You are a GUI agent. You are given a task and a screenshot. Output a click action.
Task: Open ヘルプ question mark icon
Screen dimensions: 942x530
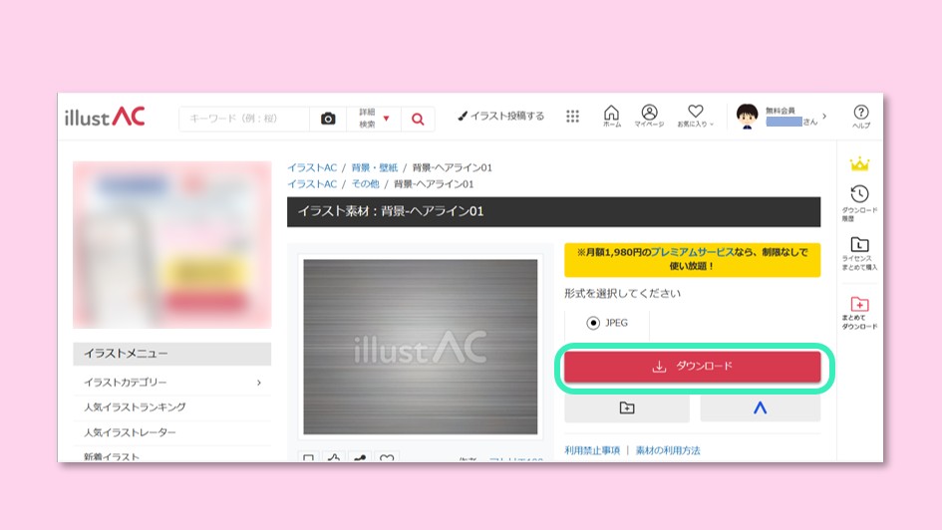tap(861, 116)
